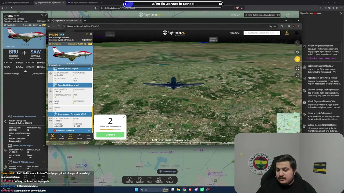Open the hamburger menu in the front window
Screen dimensions: 344x193
click(297, 33)
